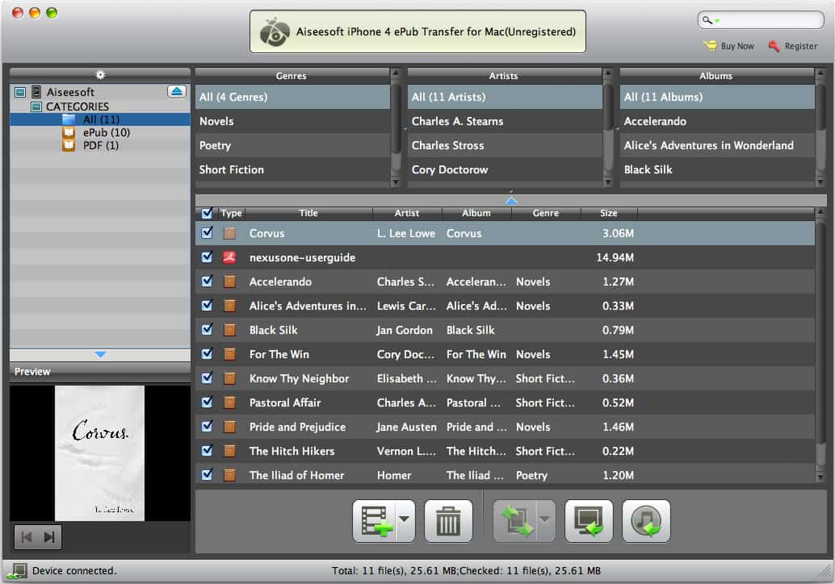835x584 pixels.
Task: Click the previous item preview arrow
Action: (x=27, y=536)
